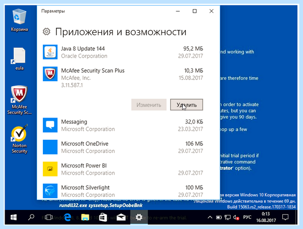Click the Microsoft Power BI yellow icon
Image resolution: width=303 pixels, height=229 pixels.
(x=50, y=169)
